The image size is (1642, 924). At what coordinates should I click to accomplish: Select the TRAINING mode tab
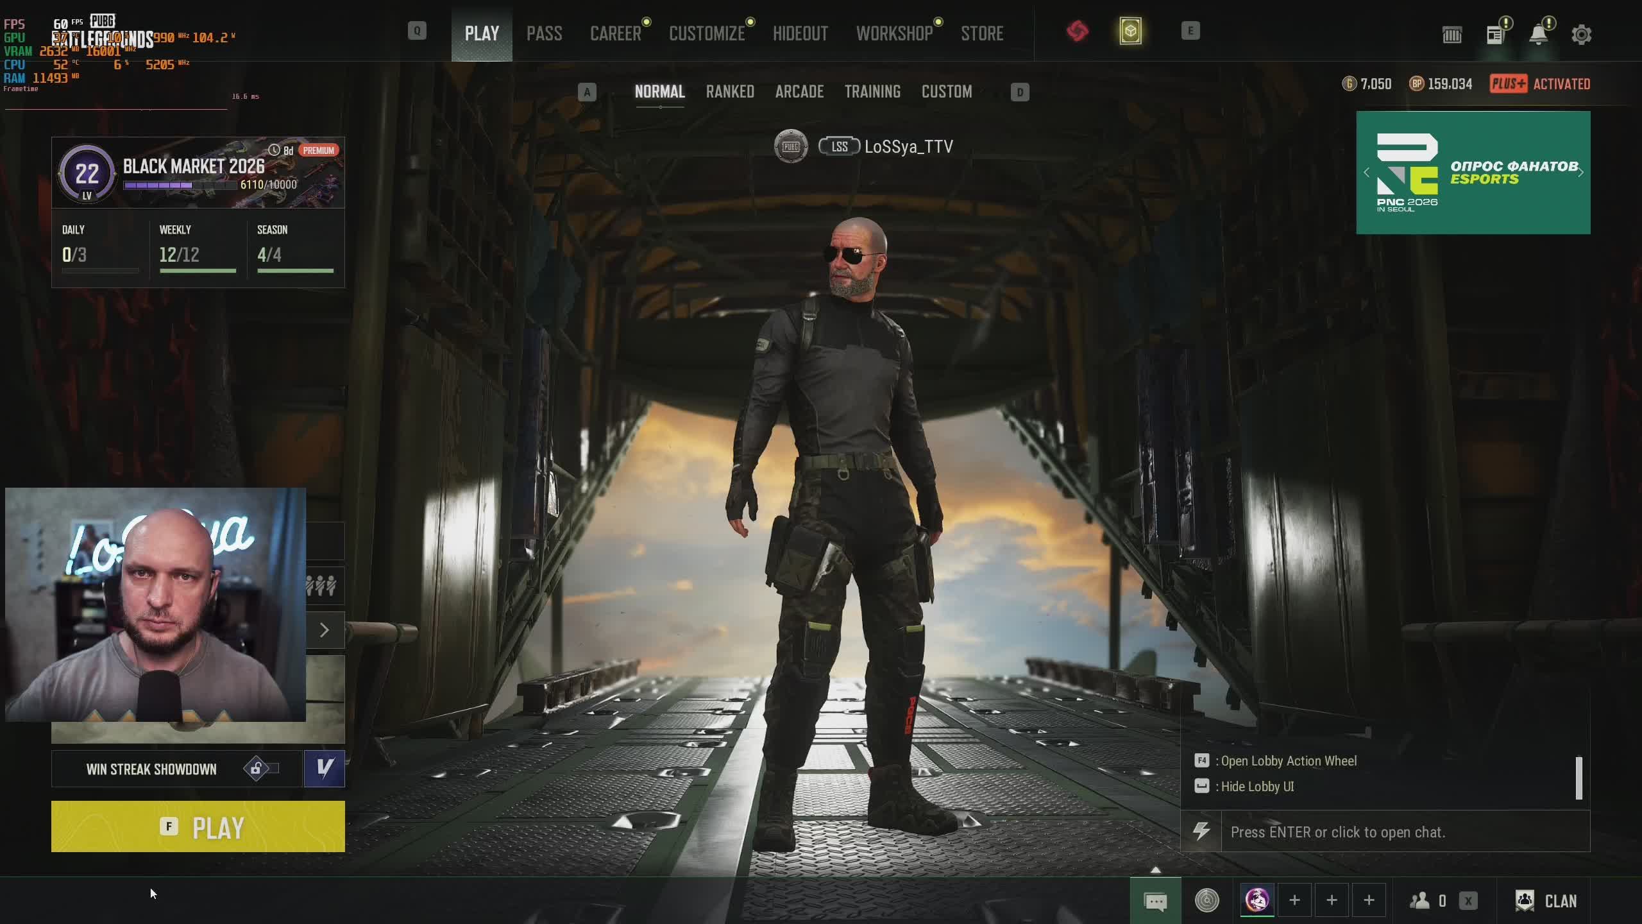point(872,92)
